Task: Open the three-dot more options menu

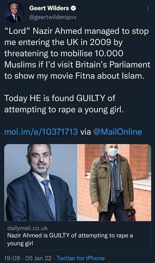Action: [x=148, y=9]
